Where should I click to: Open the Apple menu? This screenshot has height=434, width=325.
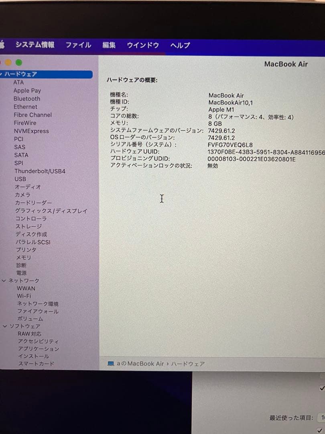3,45
